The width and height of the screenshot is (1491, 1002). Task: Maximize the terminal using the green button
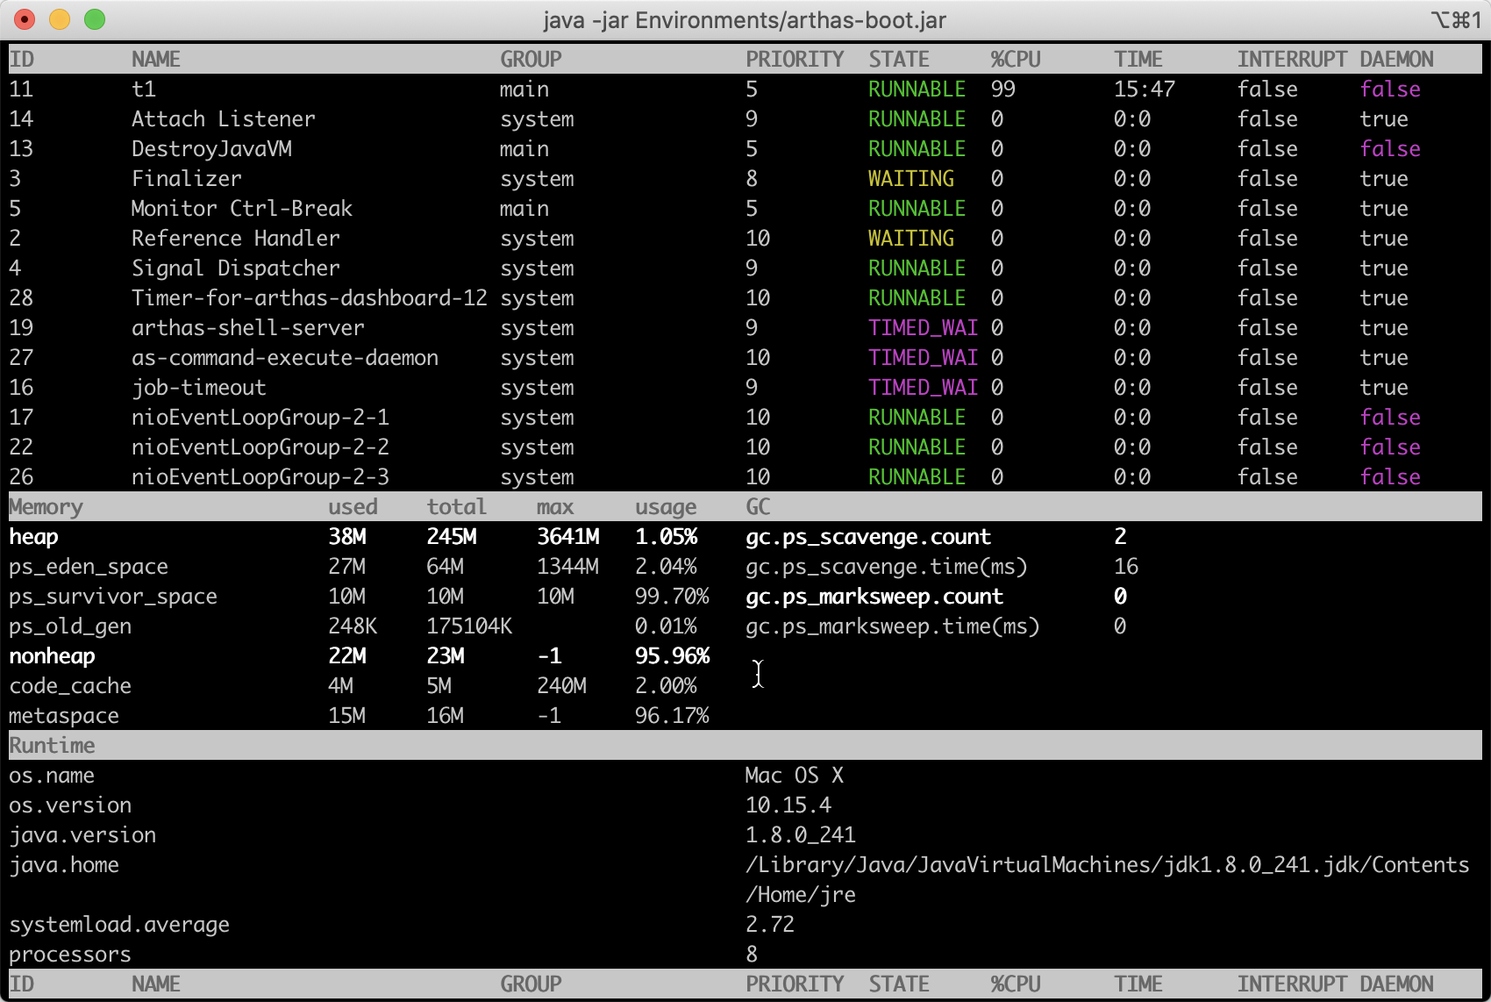(x=95, y=19)
